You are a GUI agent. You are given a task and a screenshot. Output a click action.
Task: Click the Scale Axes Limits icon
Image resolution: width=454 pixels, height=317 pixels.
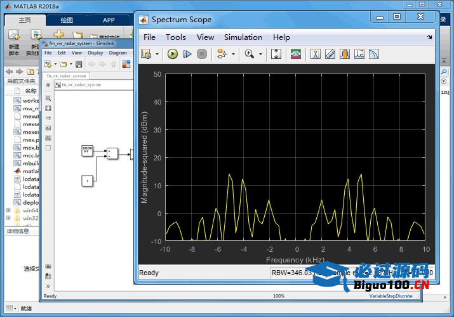276,55
